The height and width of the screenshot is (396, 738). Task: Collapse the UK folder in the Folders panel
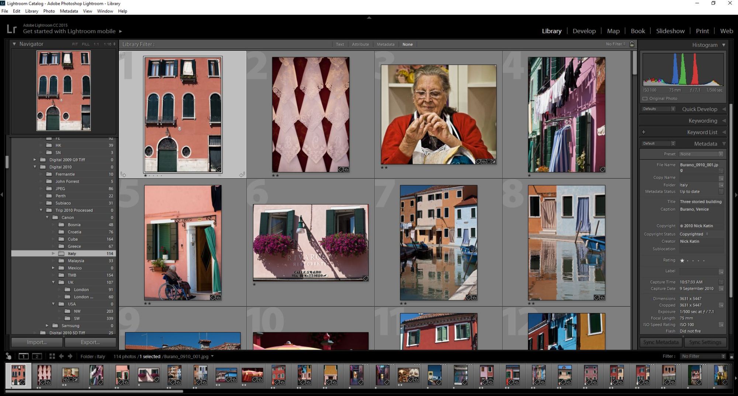point(53,282)
